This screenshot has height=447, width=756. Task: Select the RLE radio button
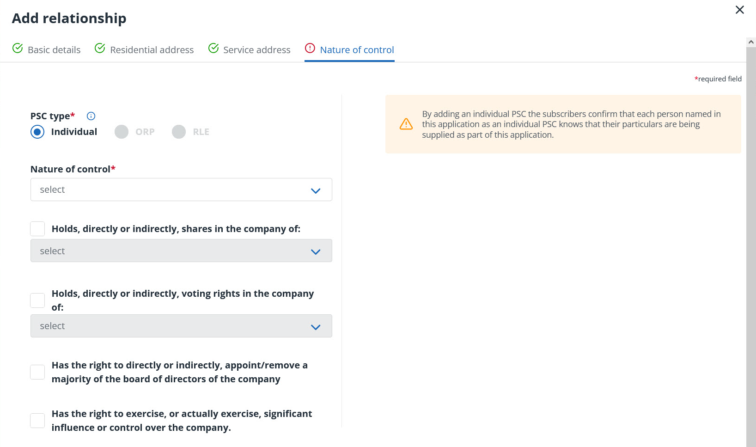179,132
